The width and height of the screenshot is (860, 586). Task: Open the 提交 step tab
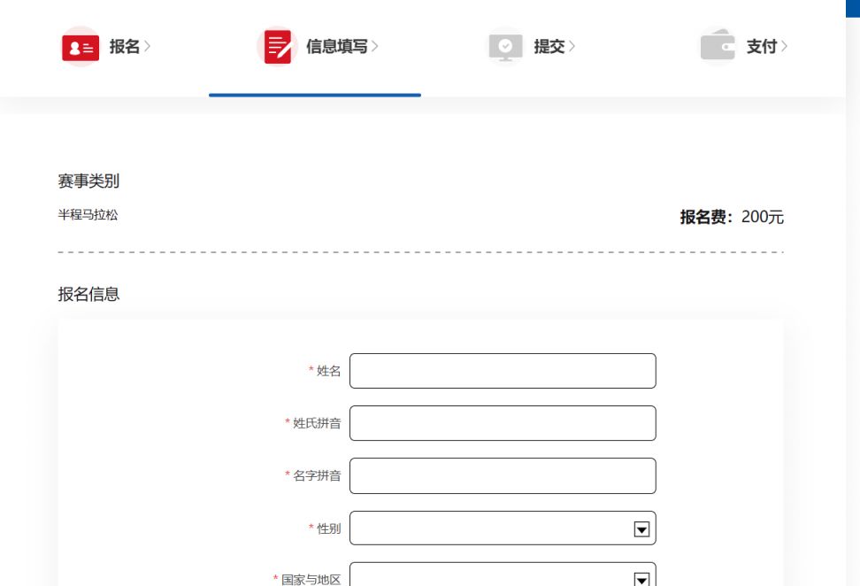tap(531, 47)
